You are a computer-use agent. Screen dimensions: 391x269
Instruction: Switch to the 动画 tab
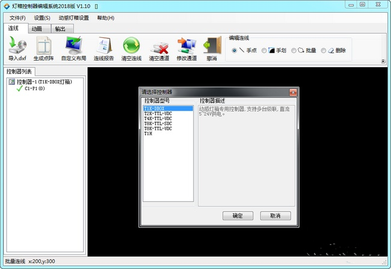coord(39,29)
